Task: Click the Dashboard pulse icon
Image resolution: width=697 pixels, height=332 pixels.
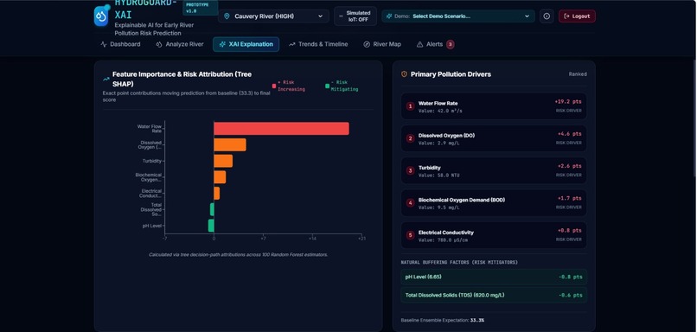Action: (x=104, y=44)
